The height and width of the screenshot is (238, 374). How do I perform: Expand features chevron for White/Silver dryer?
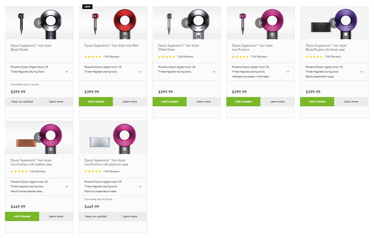(x=214, y=72)
